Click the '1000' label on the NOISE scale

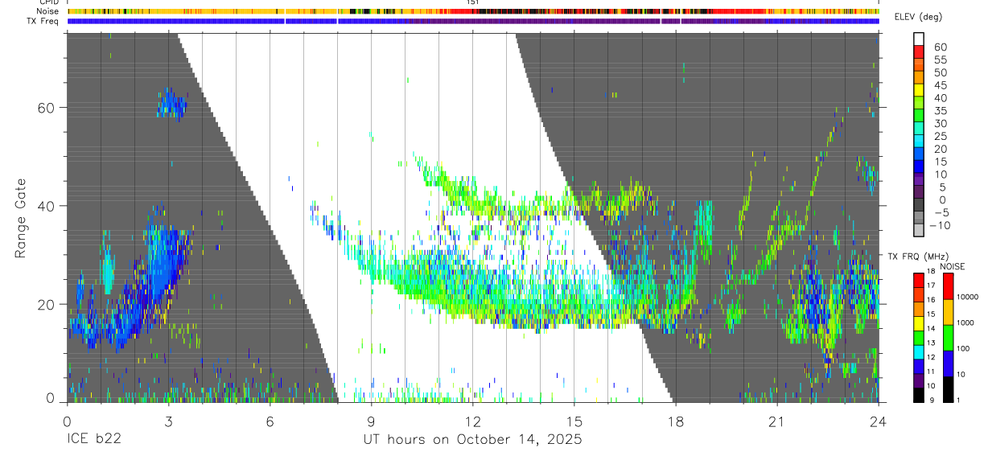pos(964,322)
